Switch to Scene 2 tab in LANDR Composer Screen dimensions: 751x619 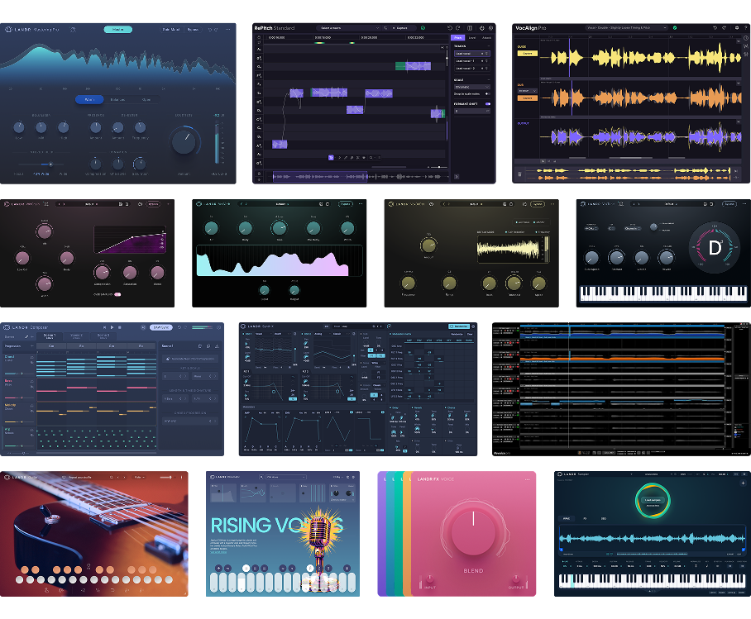76,336
